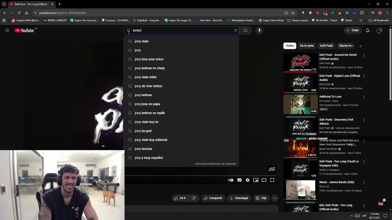Choose suggestion "jony viale"
This screenshot has height=220, width=392.
181,41
